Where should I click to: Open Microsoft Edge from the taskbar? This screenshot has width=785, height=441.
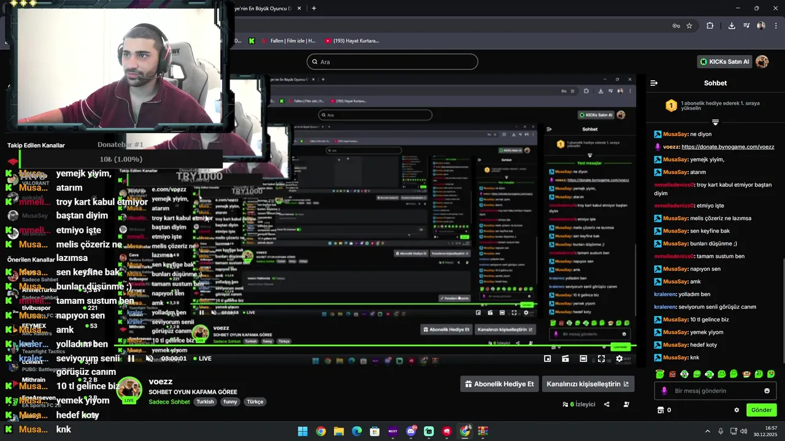point(356,431)
